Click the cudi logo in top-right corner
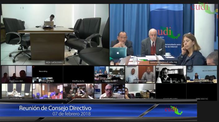This screenshot has width=219, height=122. [x=204, y=7]
